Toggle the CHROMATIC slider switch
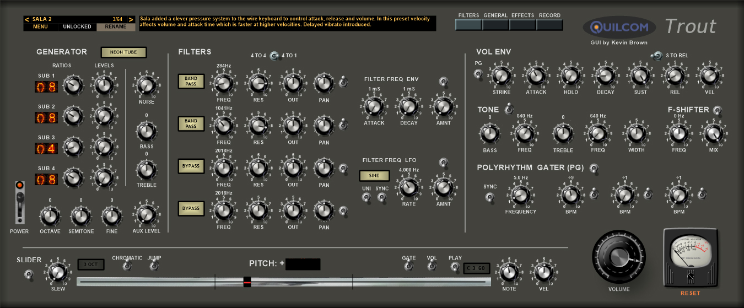The width and height of the screenshot is (744, 308). (127, 266)
